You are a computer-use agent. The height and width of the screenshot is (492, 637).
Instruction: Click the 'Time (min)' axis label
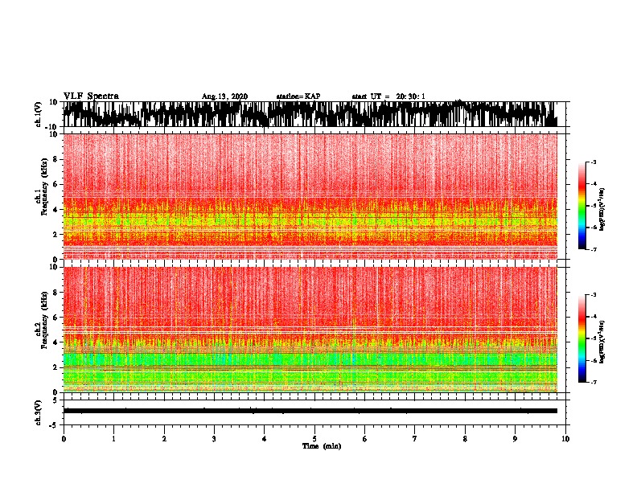point(322,446)
